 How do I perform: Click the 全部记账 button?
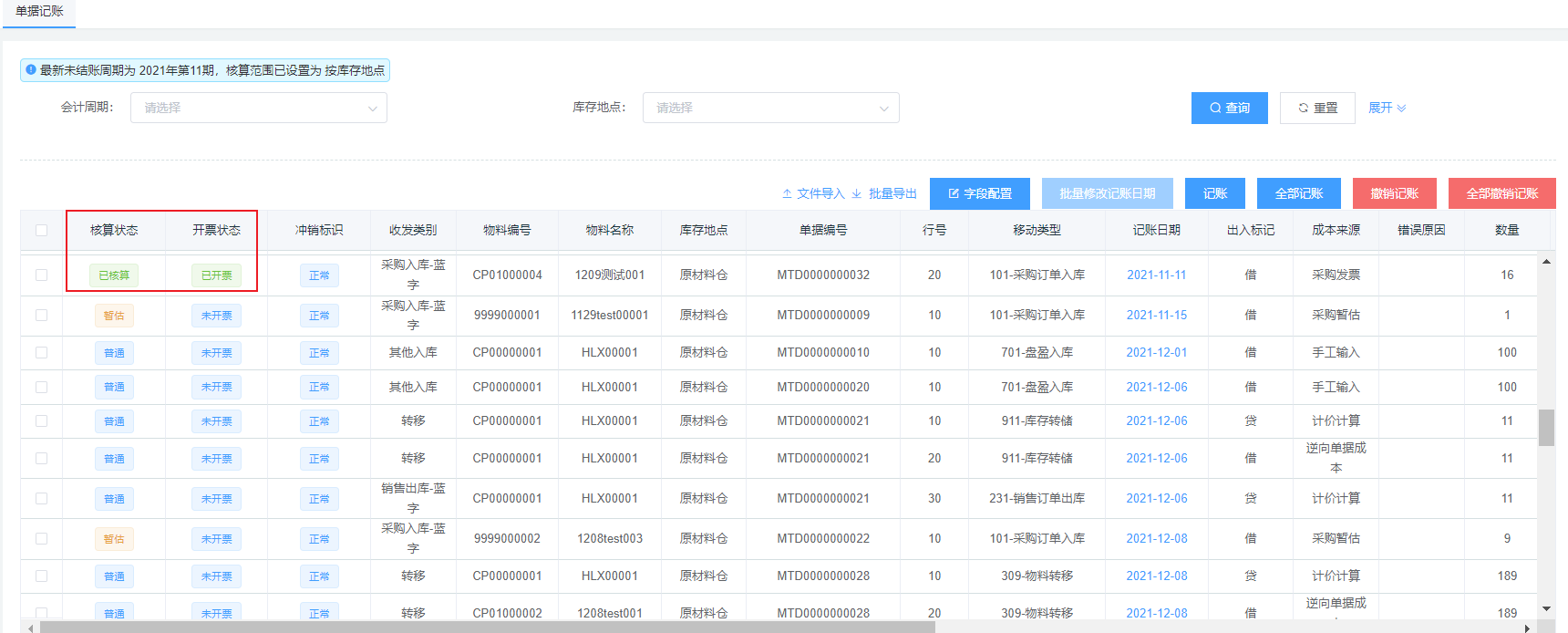pos(1298,193)
